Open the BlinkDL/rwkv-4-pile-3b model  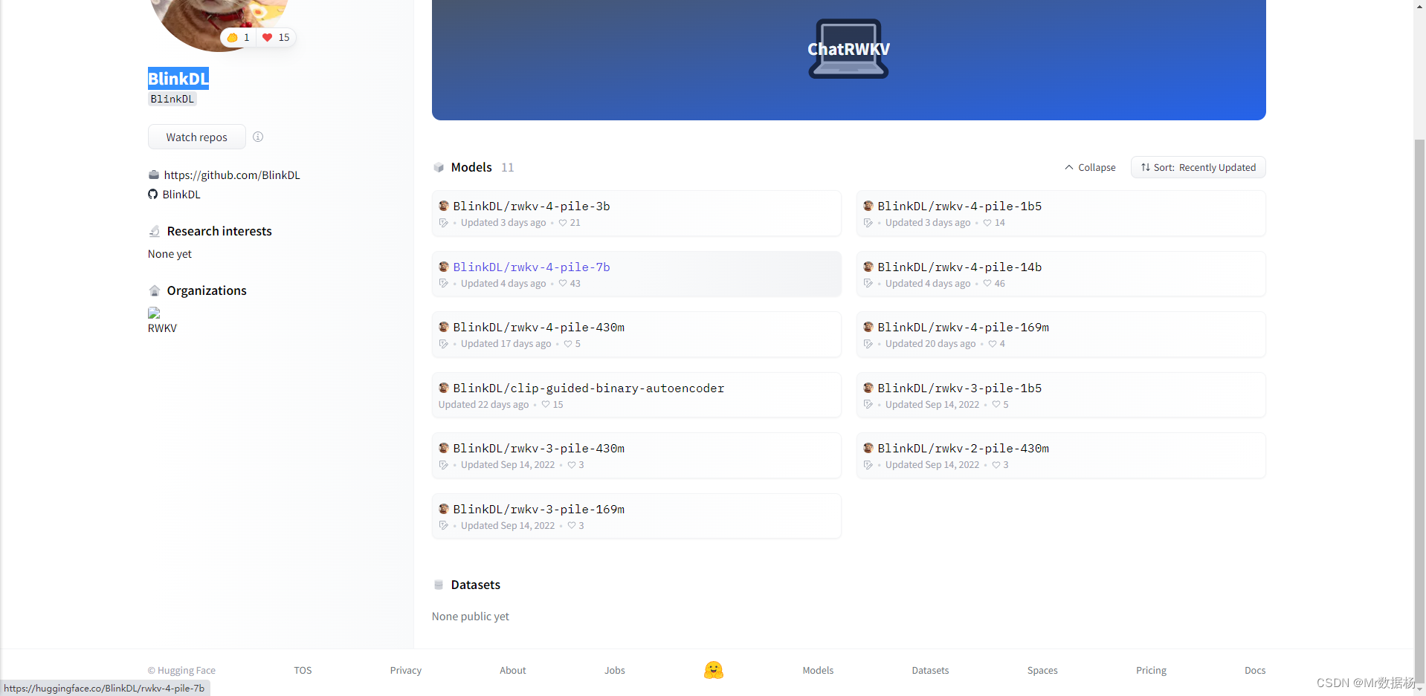(x=636, y=213)
